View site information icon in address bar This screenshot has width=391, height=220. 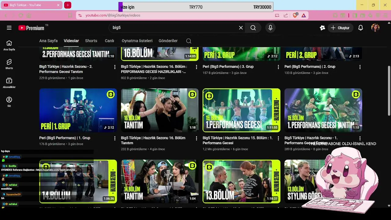pyautogui.click(x=80, y=15)
